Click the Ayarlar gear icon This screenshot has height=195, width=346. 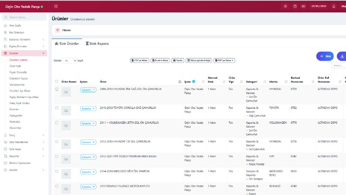pyautogui.click(x=5, y=170)
